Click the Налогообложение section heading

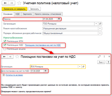pos(13,38)
